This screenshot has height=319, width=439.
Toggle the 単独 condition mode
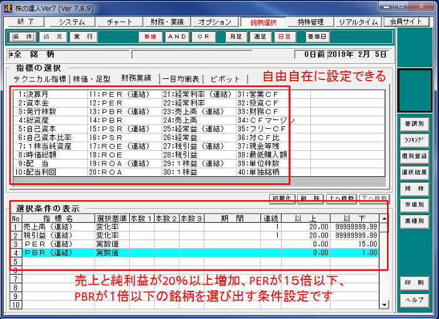[x=149, y=36]
